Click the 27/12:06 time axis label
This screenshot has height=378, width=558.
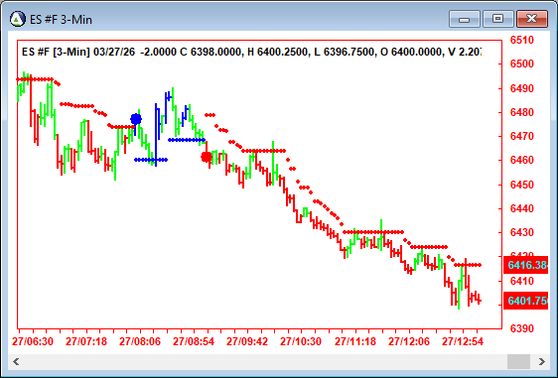click(x=409, y=341)
